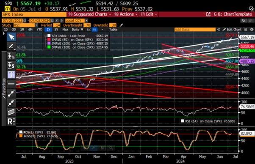Image resolution: width=255 pixels, height=164 pixels.
Task: Click the 5567.19 last price axis label
Action: tap(247, 37)
